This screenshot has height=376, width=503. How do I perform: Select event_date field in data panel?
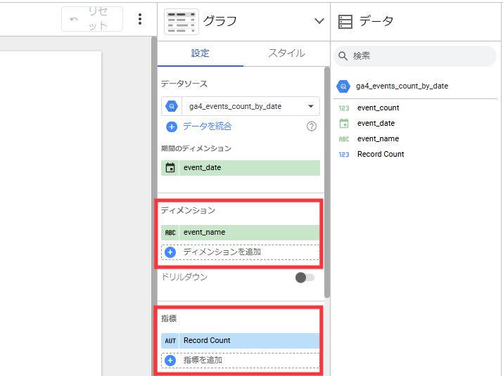(x=376, y=123)
